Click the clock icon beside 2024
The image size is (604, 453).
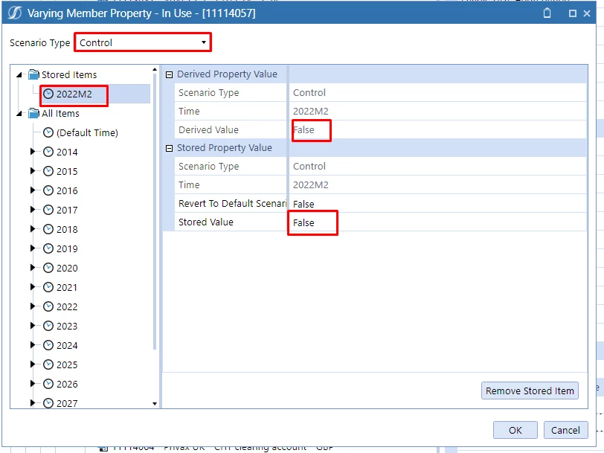click(x=48, y=346)
